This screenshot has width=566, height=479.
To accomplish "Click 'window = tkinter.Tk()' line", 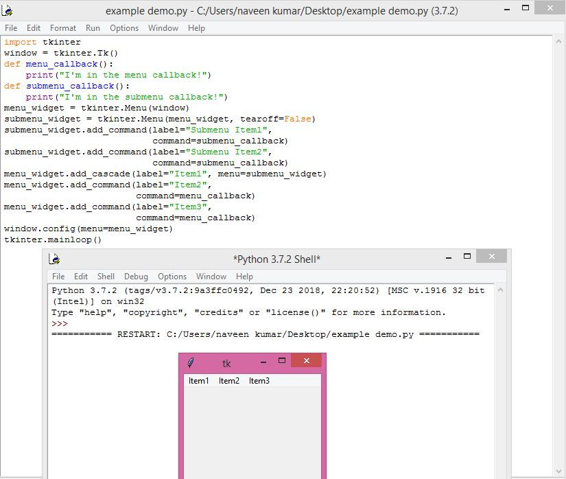I will 61,53.
